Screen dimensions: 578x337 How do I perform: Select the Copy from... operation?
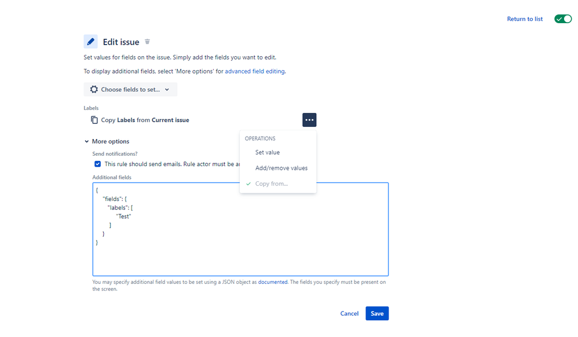tap(278, 184)
